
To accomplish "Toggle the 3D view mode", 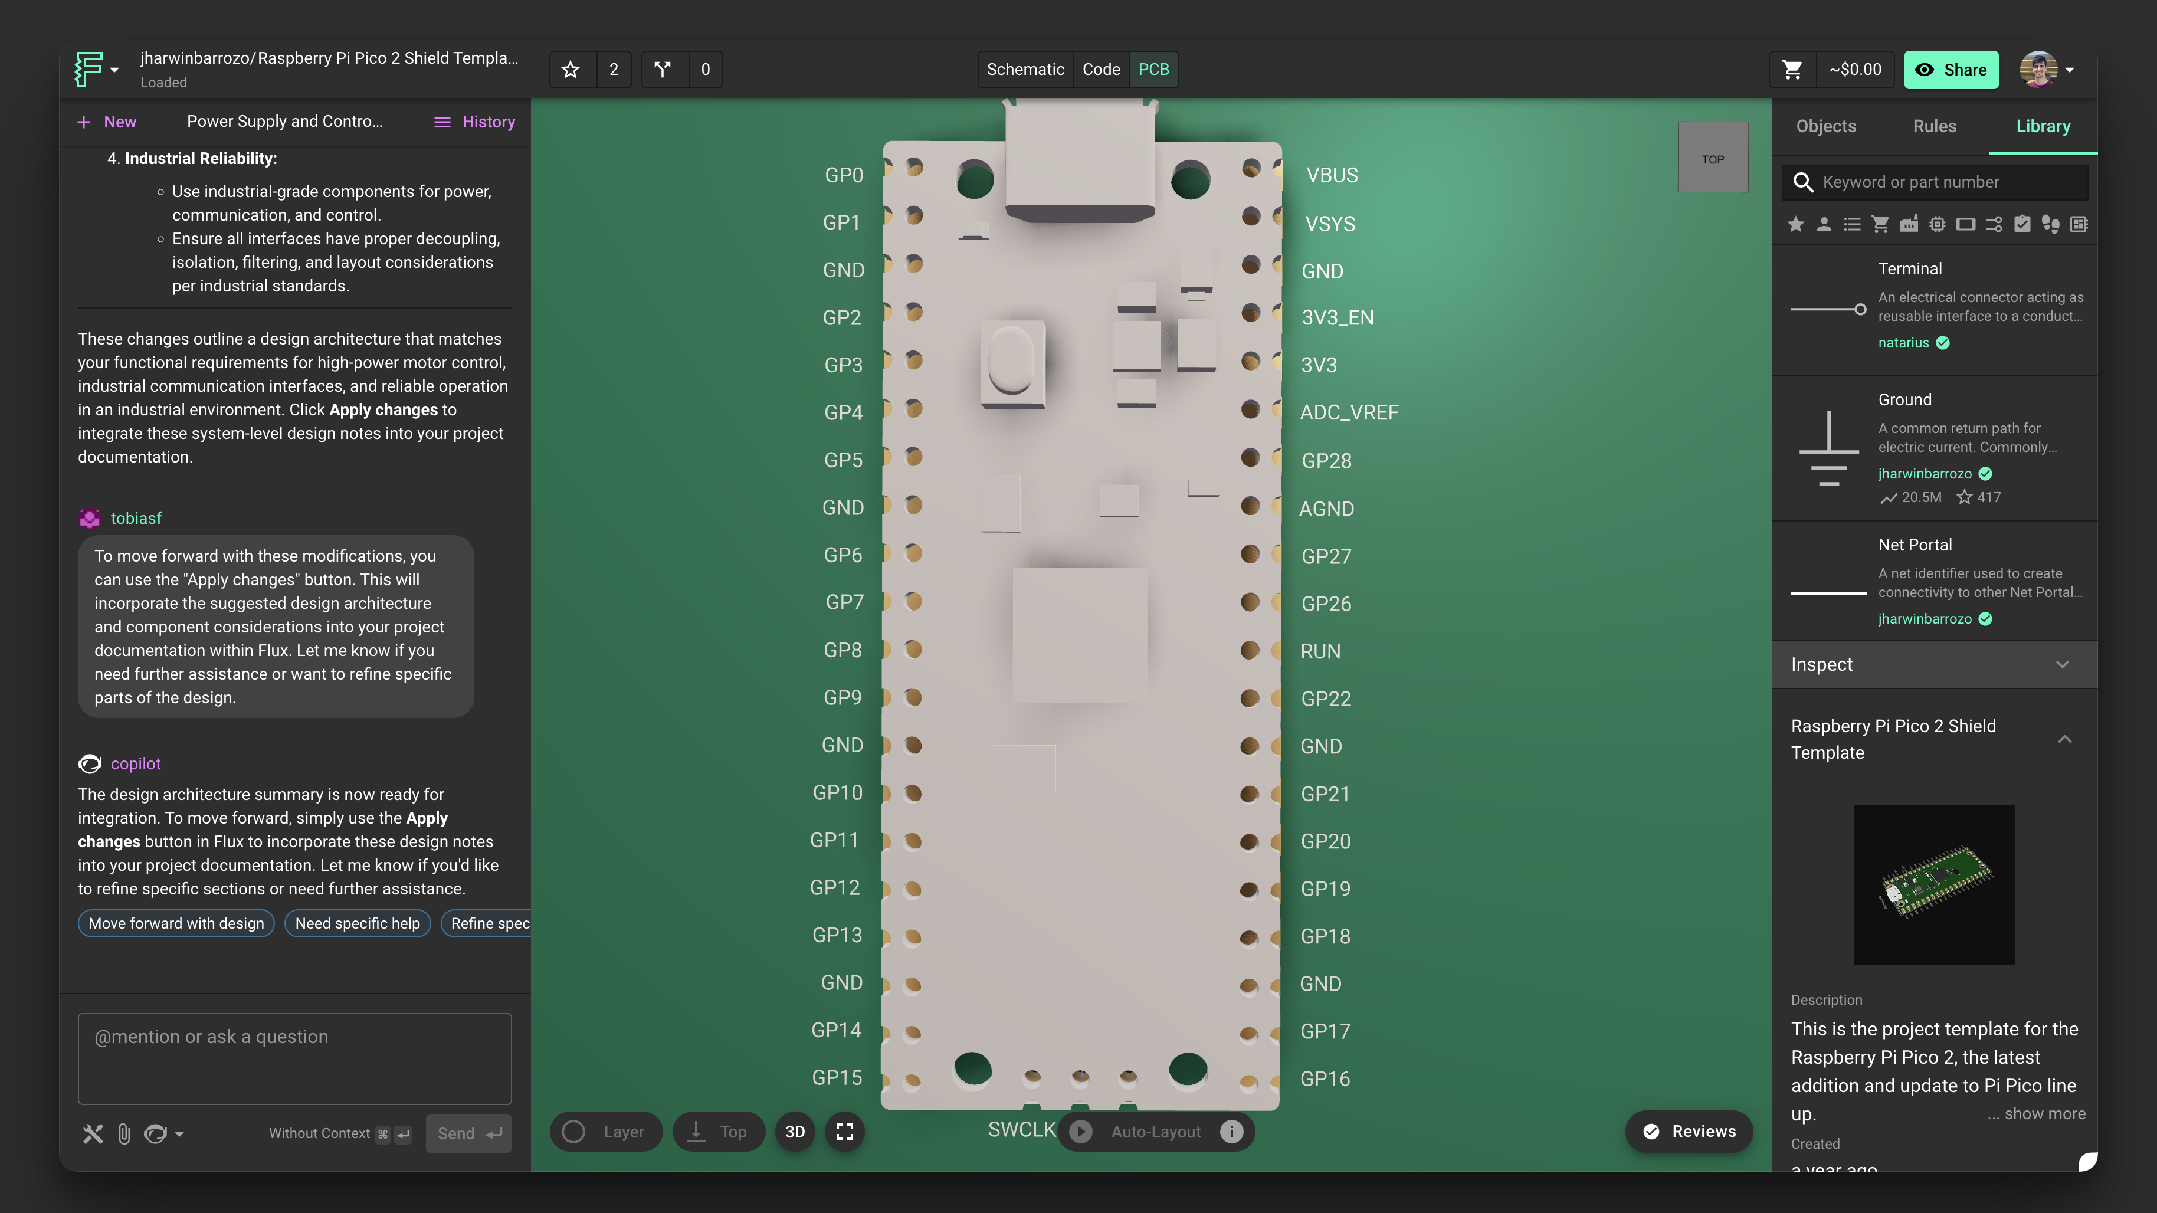I will coord(795,1132).
